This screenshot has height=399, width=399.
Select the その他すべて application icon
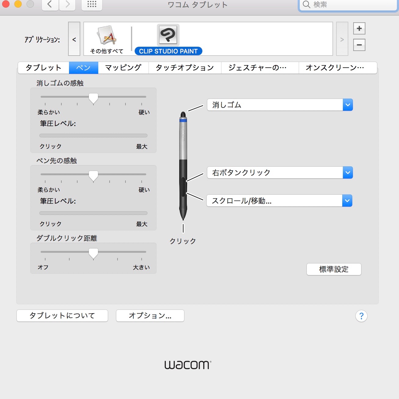pyautogui.click(x=107, y=36)
